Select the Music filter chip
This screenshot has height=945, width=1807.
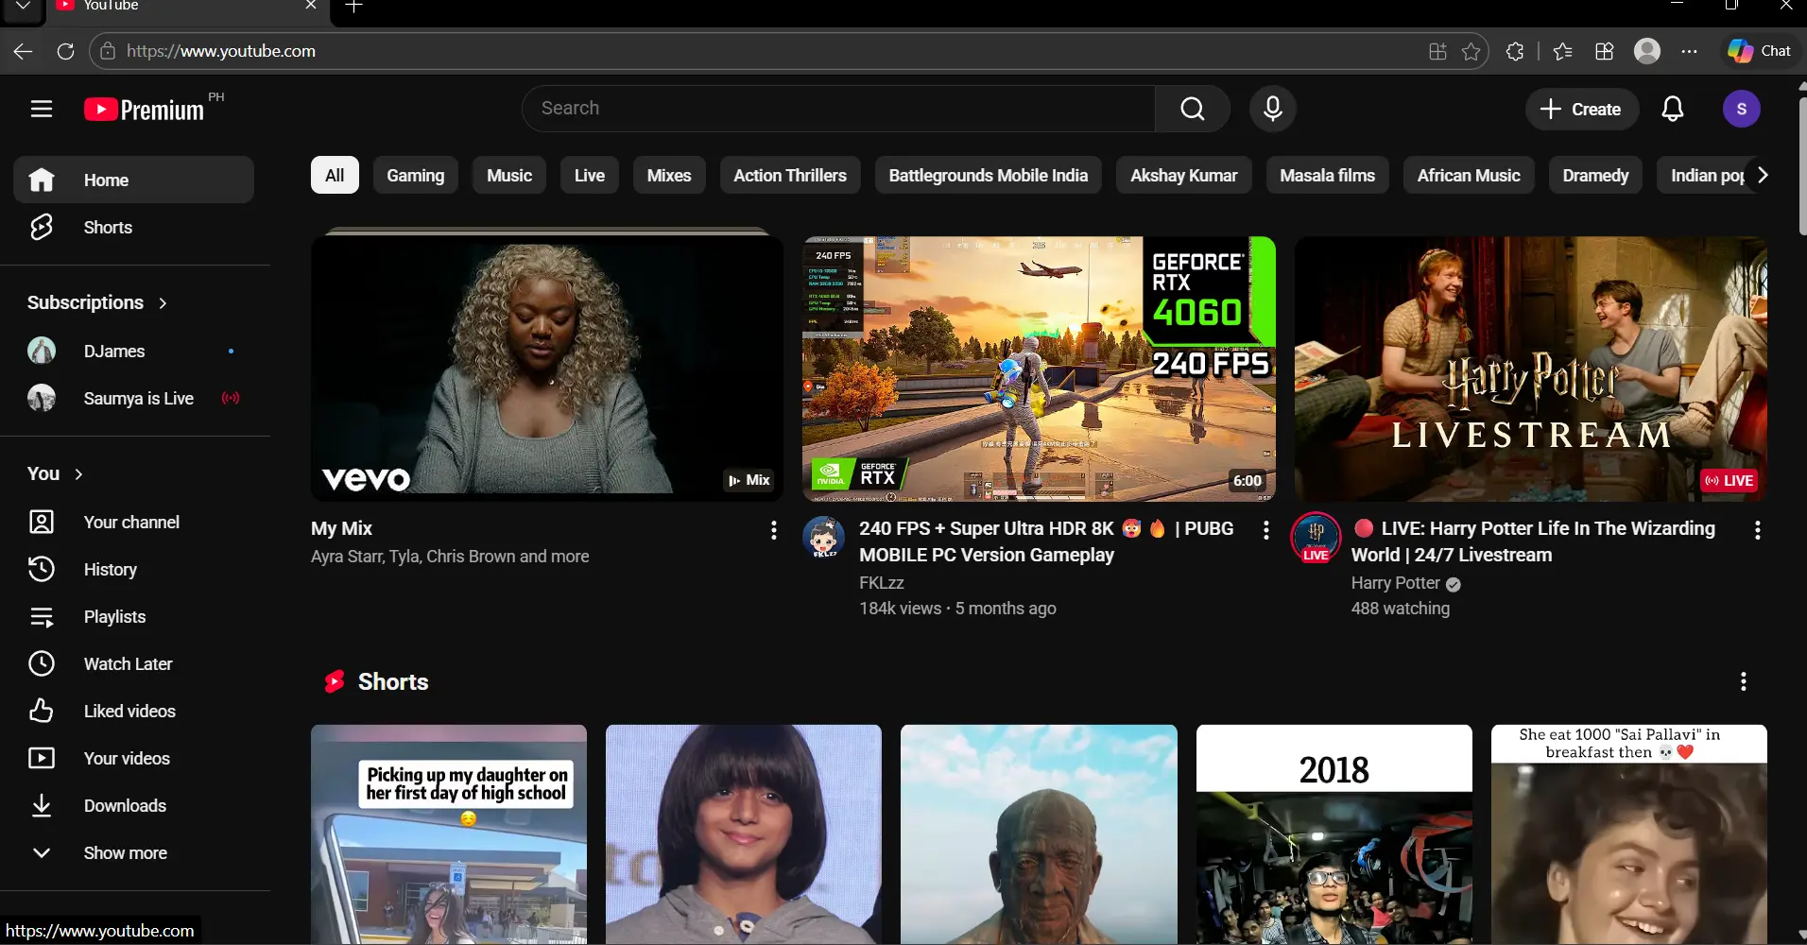509,175
